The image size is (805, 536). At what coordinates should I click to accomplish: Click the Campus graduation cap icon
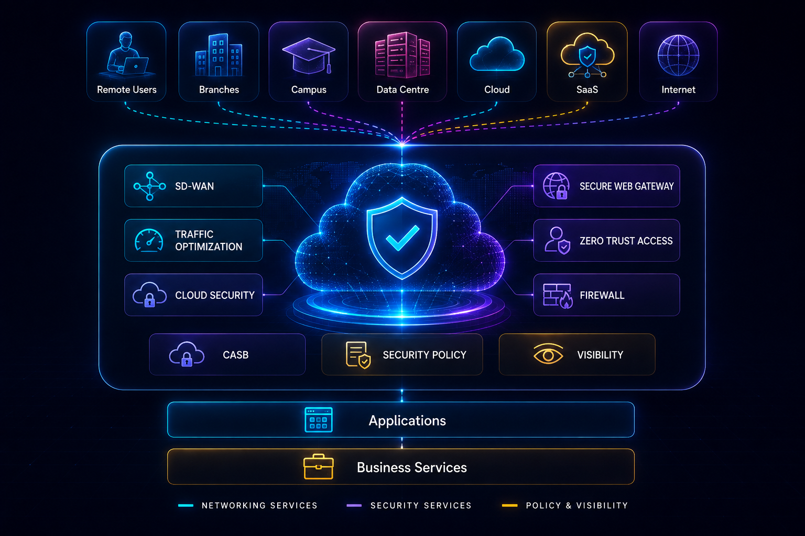pyautogui.click(x=309, y=55)
